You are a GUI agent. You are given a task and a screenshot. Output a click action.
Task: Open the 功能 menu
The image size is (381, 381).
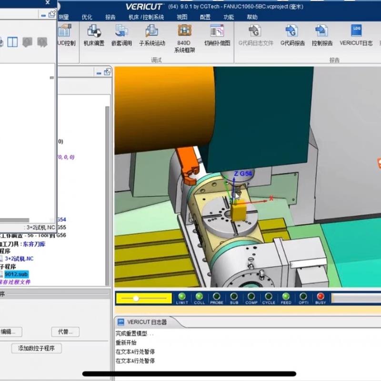pyautogui.click(x=229, y=17)
